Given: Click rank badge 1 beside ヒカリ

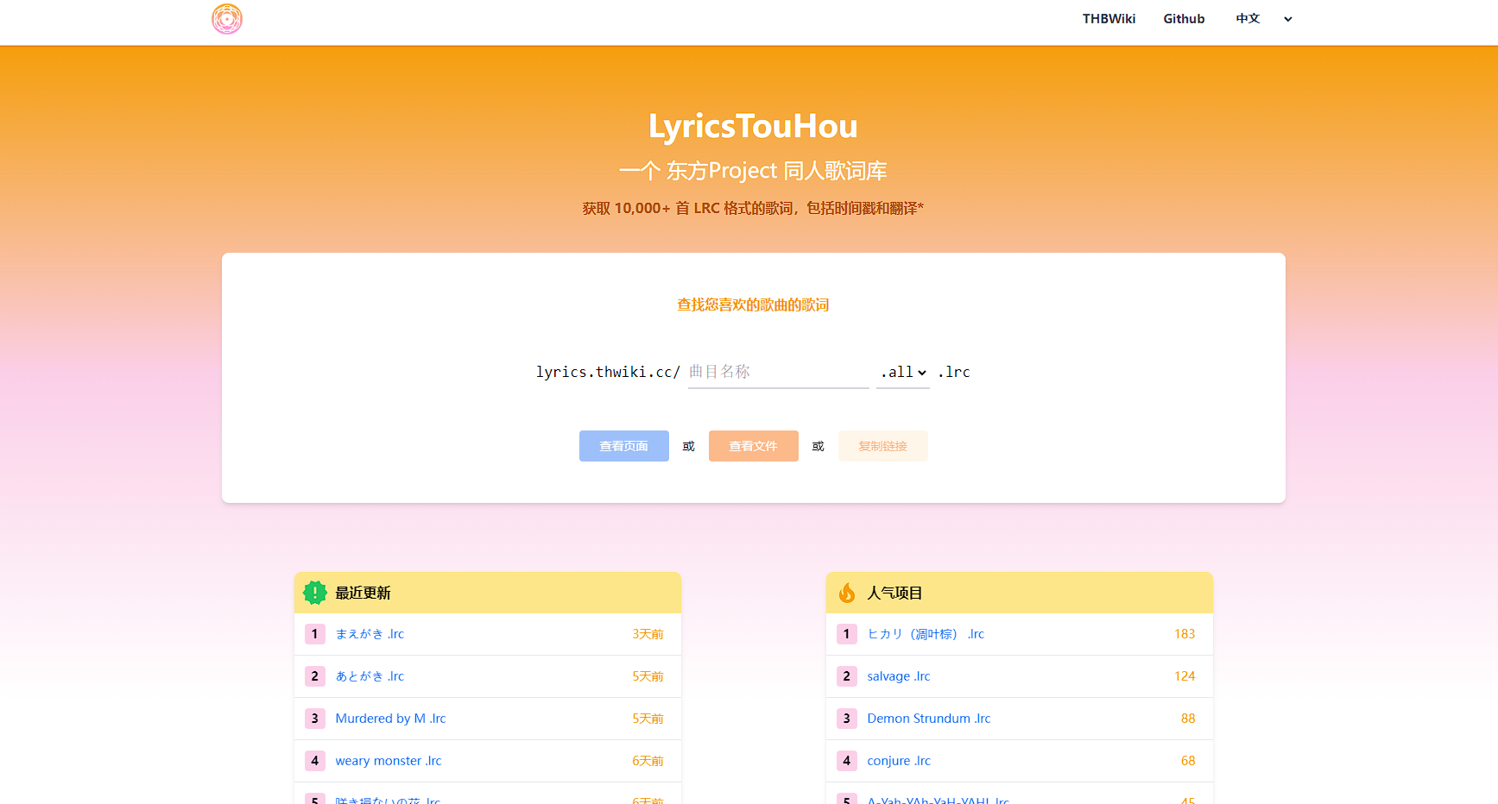Looking at the screenshot, I should tap(847, 634).
